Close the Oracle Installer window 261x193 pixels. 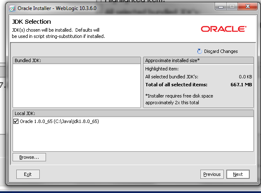click(x=248, y=7)
